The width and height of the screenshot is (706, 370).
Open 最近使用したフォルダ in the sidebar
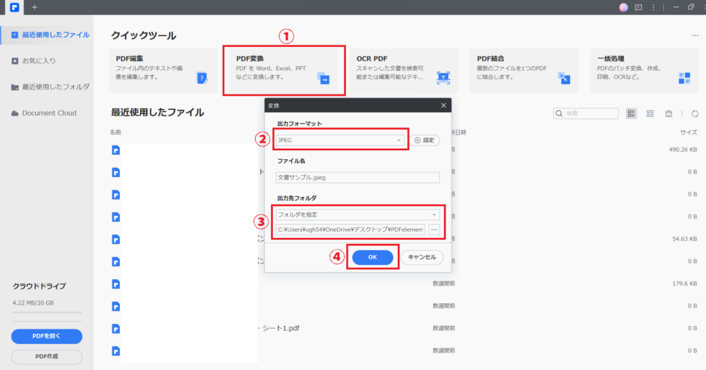[55, 87]
